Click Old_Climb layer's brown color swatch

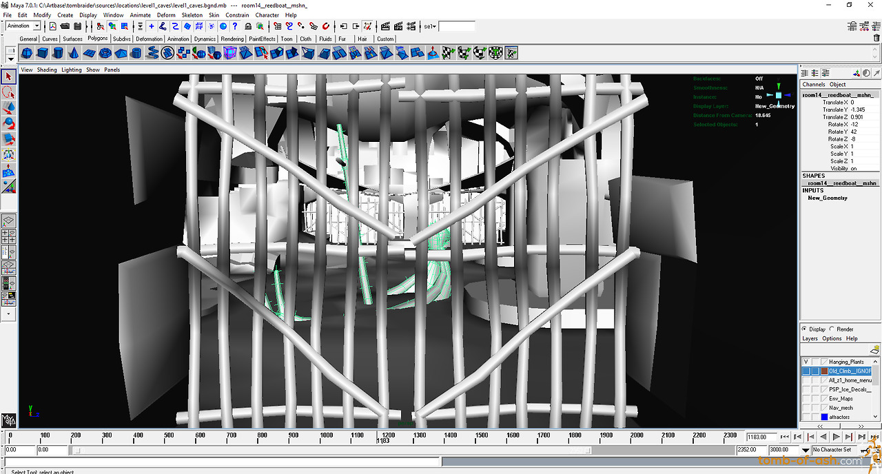[824, 371]
